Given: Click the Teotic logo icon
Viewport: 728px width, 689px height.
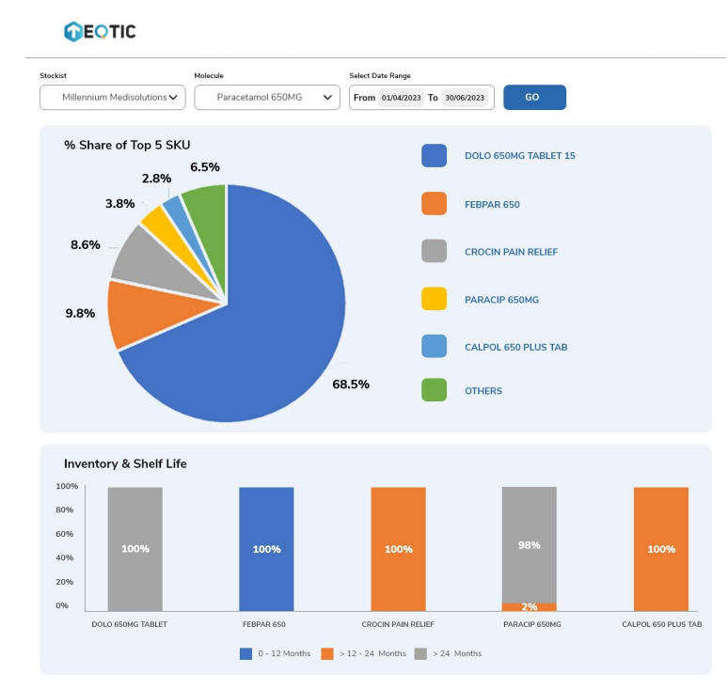Looking at the screenshot, I should coord(73,32).
